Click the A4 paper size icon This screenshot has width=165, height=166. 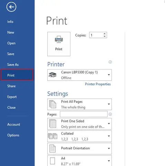click(x=52, y=161)
